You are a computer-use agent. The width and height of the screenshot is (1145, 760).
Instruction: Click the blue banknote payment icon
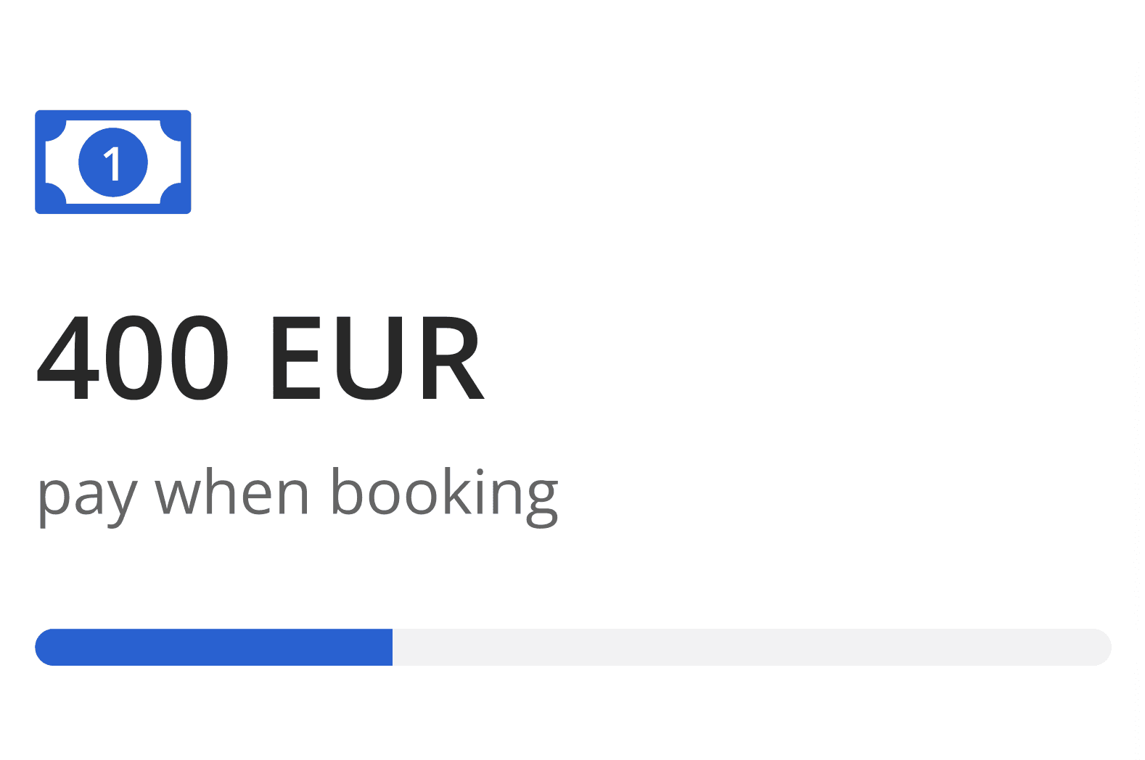tap(113, 162)
